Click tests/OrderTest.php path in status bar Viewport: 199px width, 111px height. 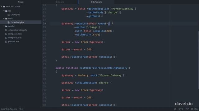9,109
